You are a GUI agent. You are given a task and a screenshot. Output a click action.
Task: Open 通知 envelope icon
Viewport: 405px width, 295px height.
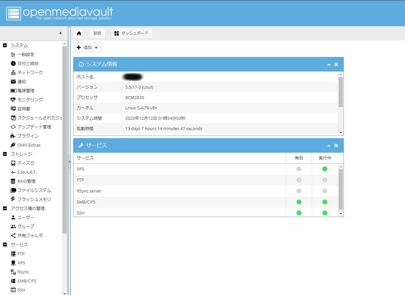pyautogui.click(x=13, y=82)
